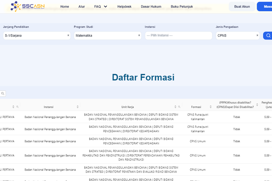Expand the FAQ menu
The width and height of the screenshot is (272, 181).
[100, 7]
